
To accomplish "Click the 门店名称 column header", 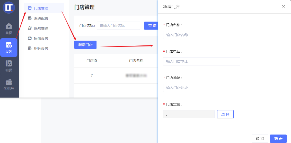I will click(136, 61).
